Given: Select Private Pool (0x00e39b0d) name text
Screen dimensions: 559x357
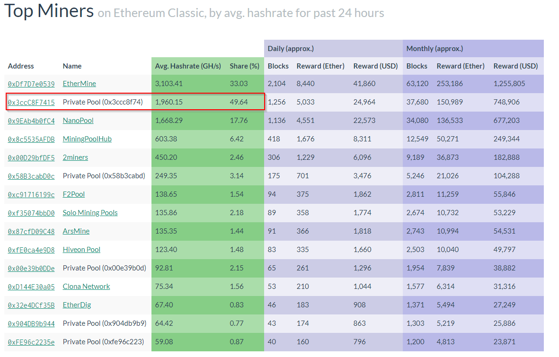Looking at the screenshot, I should pyautogui.click(x=105, y=268).
